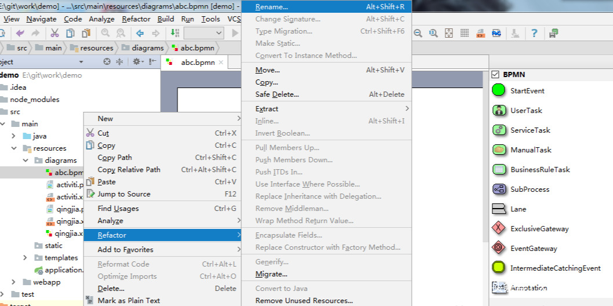Select the StartEvent palette icon
The image size is (613, 306).
pyautogui.click(x=499, y=91)
